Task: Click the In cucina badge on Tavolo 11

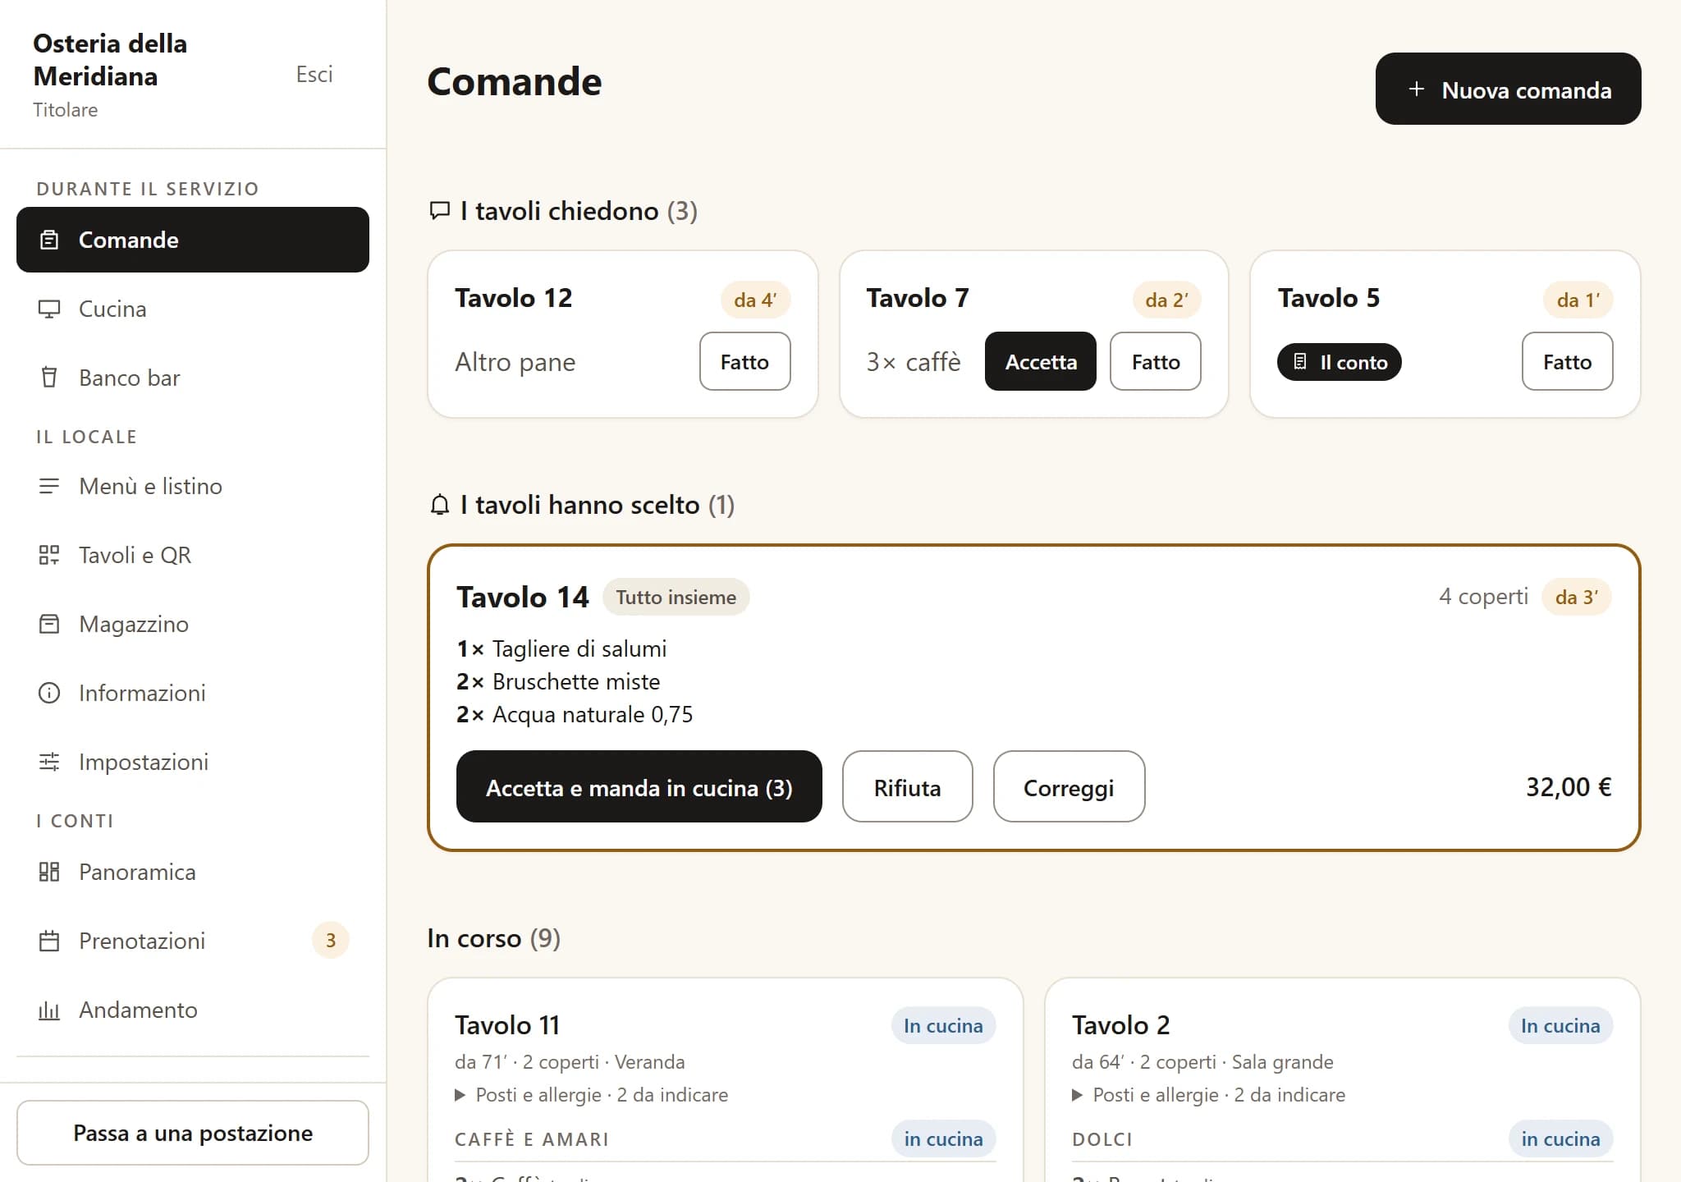Action: pos(943,1026)
